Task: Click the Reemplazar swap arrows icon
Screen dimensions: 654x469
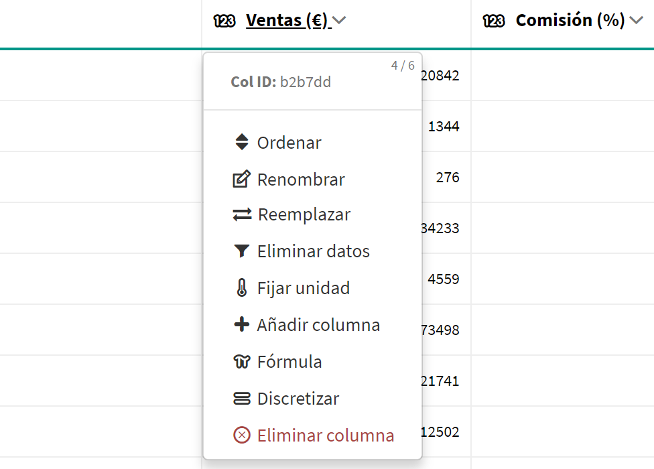Action: 241,215
